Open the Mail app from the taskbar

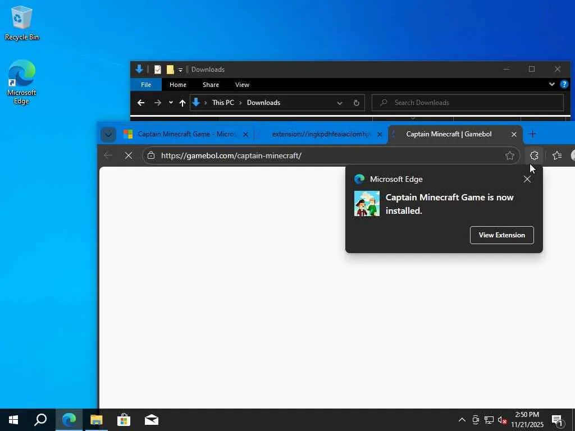[x=151, y=420]
